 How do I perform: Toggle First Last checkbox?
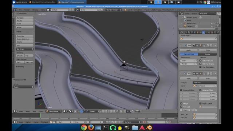pos(181,107)
